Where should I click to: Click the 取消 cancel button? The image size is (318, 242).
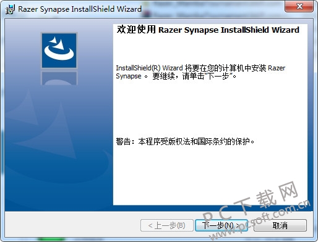280,225
